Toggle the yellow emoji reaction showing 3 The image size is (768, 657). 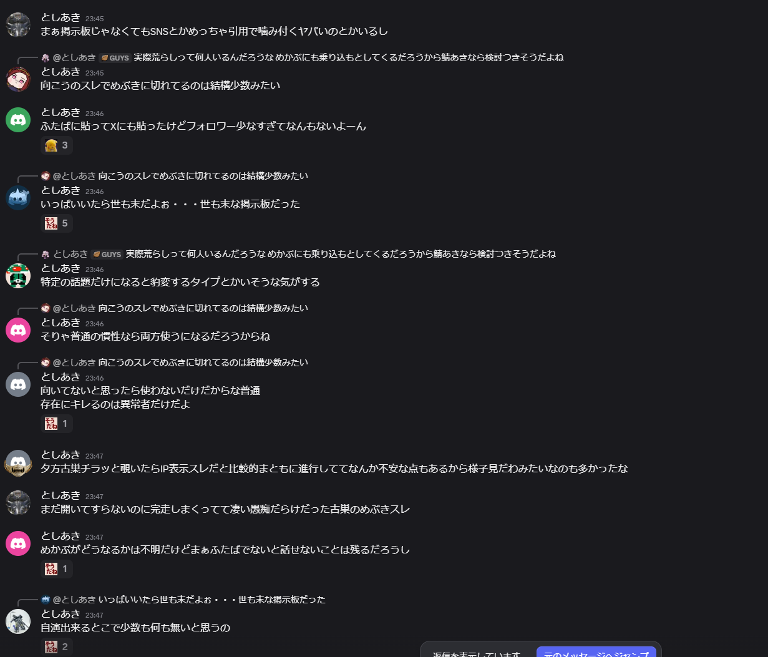point(57,145)
